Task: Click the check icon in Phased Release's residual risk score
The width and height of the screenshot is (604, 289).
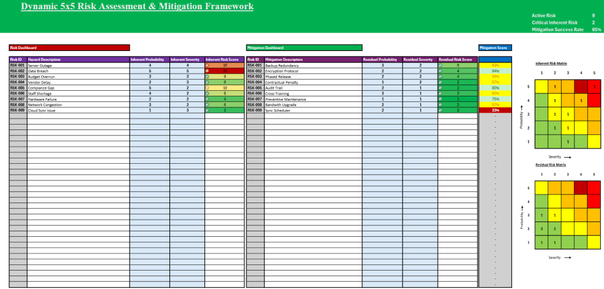Action: (441, 77)
